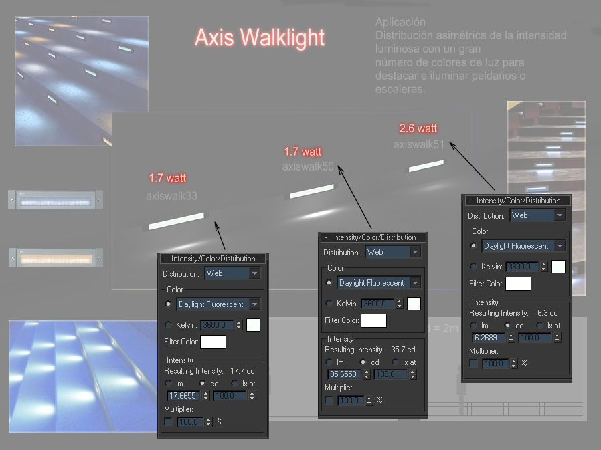Viewport: 601px width, 450px height.
Task: Click the 100.0 distance field next to 35.6558
Action: click(x=391, y=374)
